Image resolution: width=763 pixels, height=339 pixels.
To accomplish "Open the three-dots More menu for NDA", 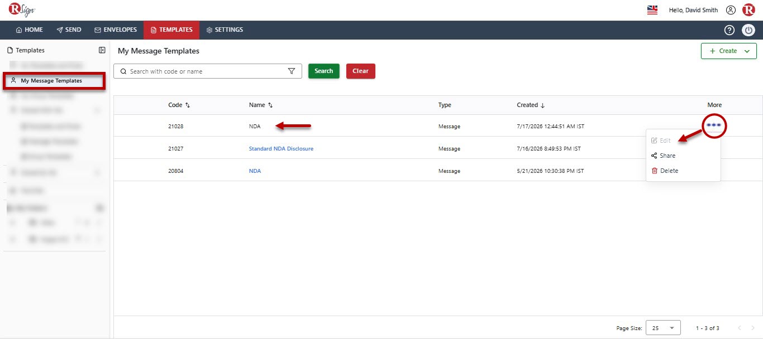I will tap(714, 125).
